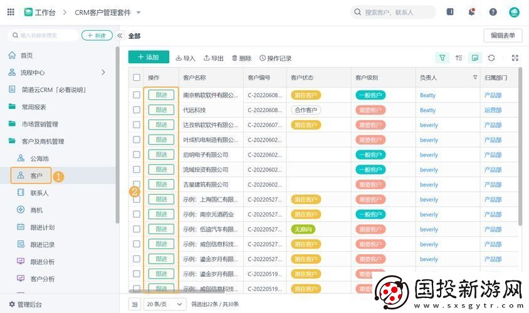Click the user avatar icon
The height and width of the screenshot is (313, 529).
[514, 12]
